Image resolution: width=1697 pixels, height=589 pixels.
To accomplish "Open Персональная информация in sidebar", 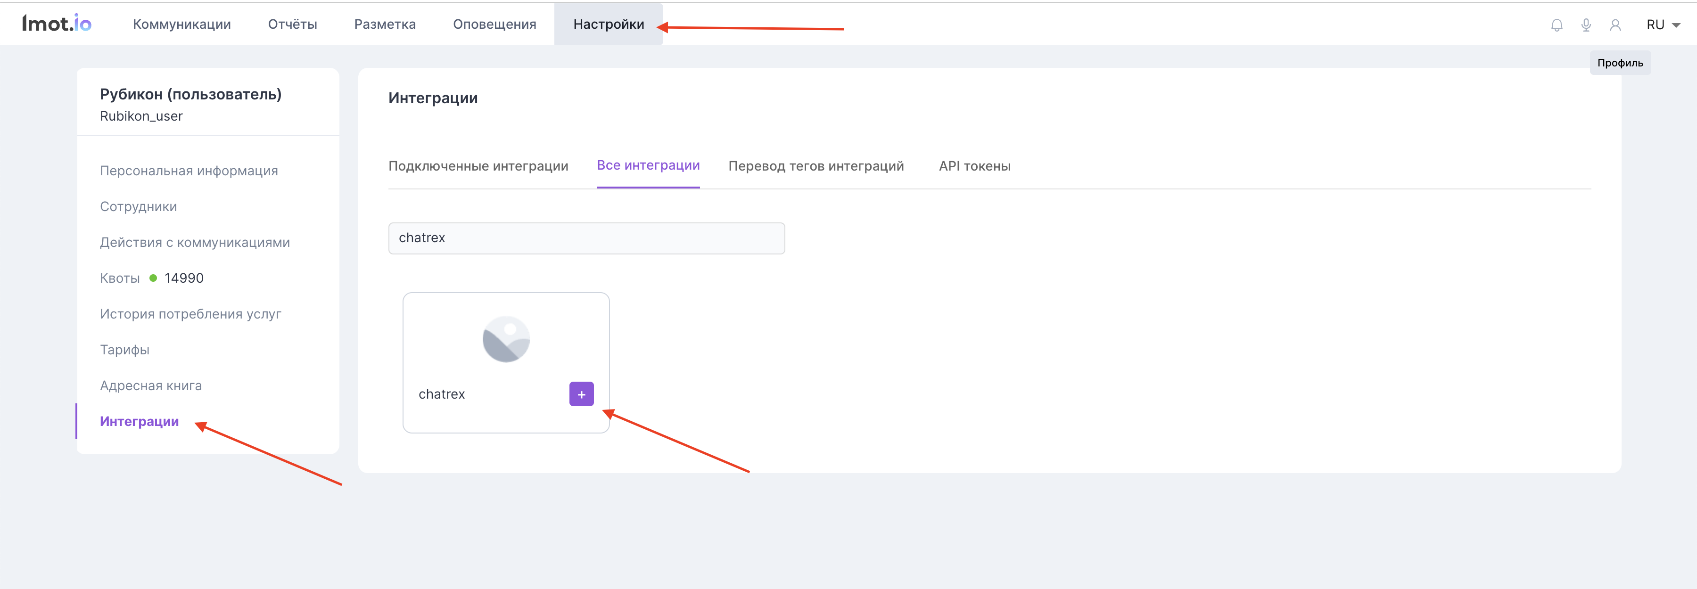I will click(x=189, y=171).
